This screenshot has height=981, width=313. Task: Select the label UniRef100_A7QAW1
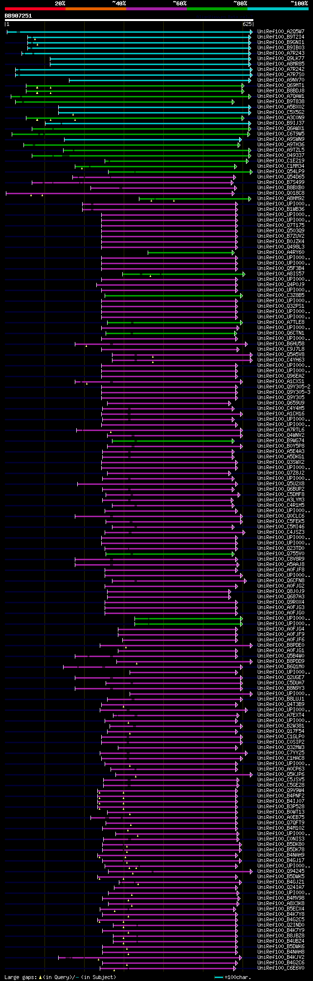pyautogui.click(x=281, y=96)
